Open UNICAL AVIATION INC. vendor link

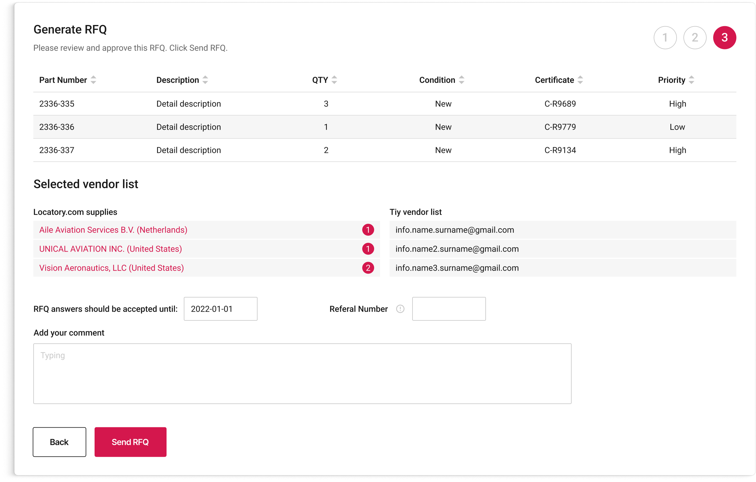[111, 249]
